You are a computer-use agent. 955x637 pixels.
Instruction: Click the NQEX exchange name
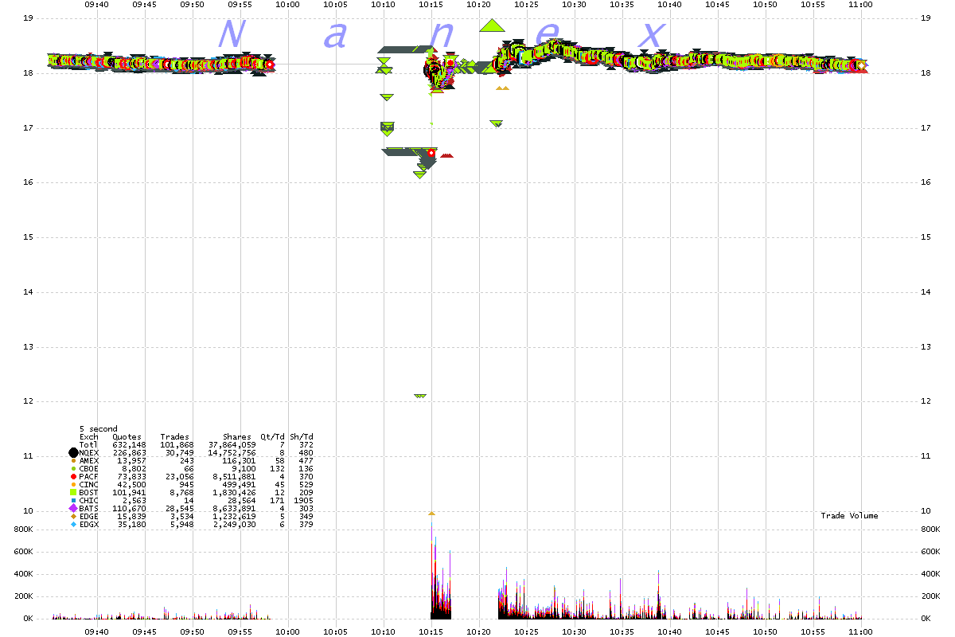[x=89, y=453]
